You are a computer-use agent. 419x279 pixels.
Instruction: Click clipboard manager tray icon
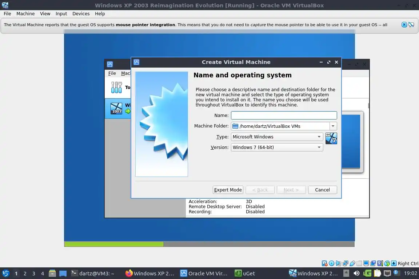click(x=377, y=274)
